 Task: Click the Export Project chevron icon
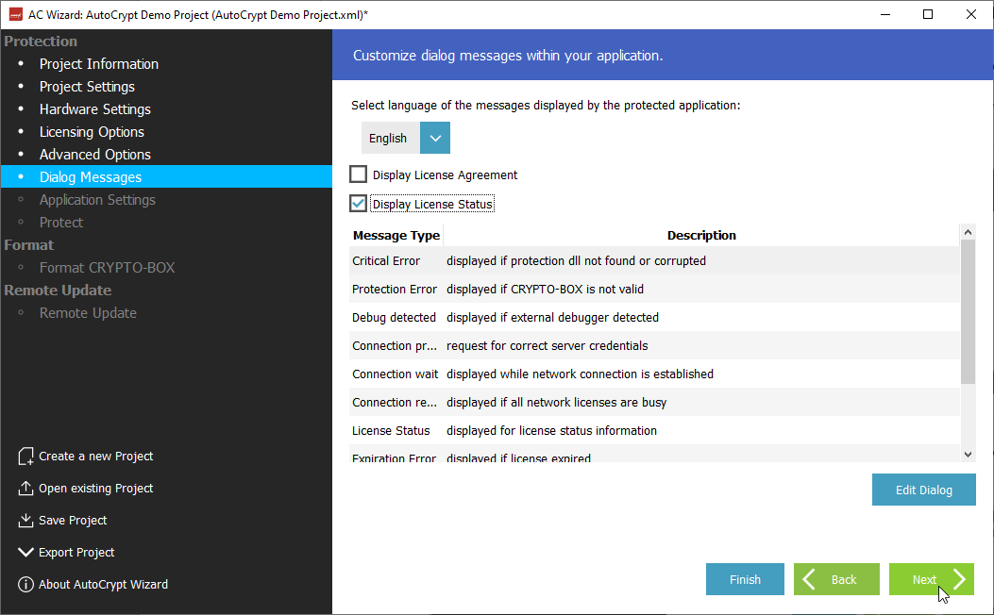tap(25, 553)
